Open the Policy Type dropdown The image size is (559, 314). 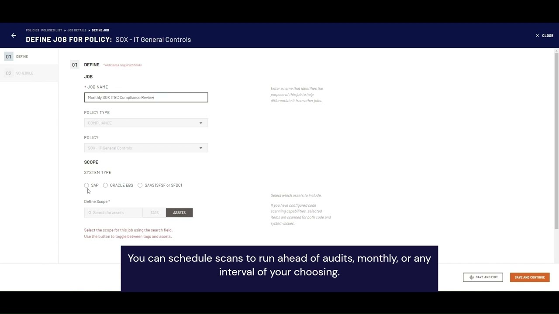pos(146,123)
